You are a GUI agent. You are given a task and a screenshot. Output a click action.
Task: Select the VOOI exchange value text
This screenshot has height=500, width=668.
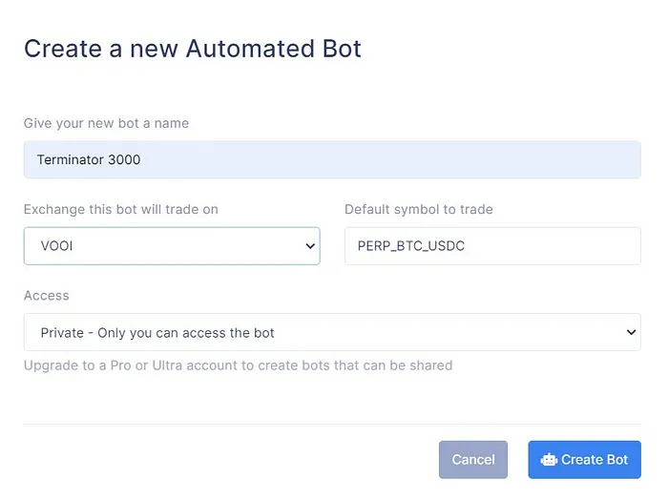click(58, 246)
